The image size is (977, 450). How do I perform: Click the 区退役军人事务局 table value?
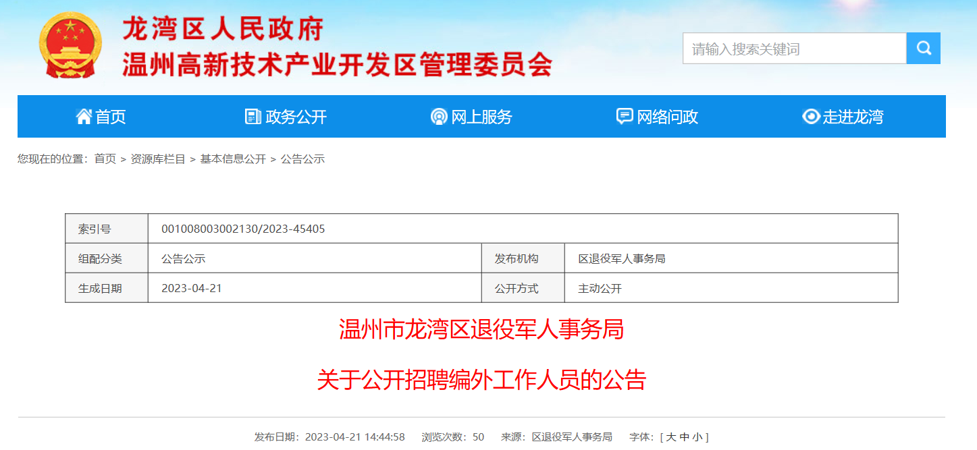(x=622, y=258)
